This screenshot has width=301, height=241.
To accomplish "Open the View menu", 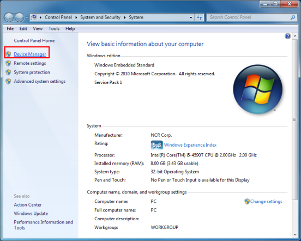I will [38, 28].
